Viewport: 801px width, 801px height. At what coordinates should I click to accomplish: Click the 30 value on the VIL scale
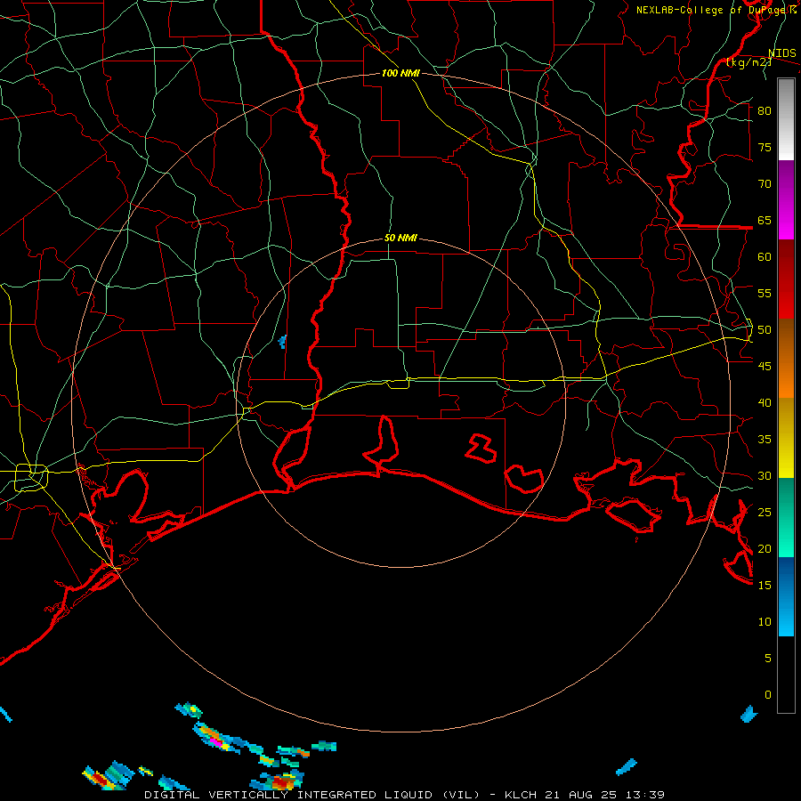(x=765, y=475)
